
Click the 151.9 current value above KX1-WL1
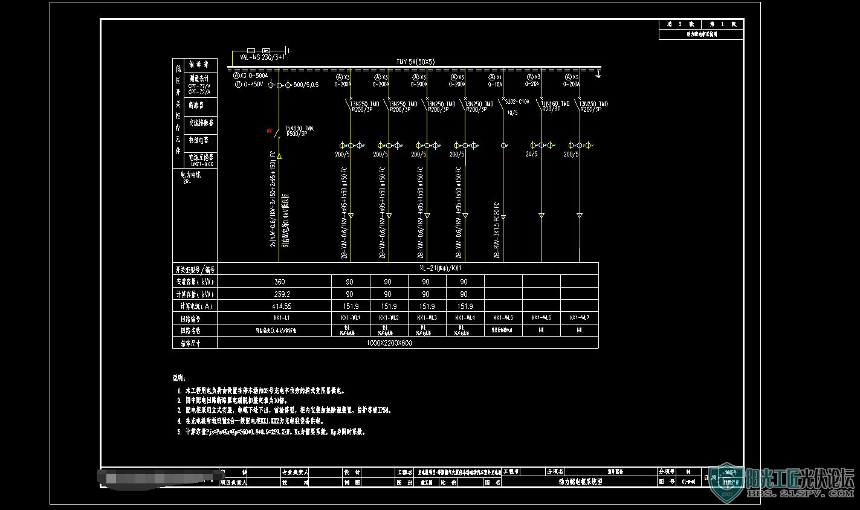tap(351, 306)
